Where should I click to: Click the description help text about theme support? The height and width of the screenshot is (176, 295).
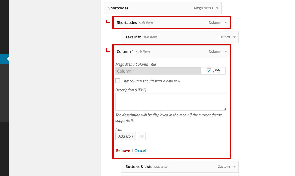tap(169, 118)
